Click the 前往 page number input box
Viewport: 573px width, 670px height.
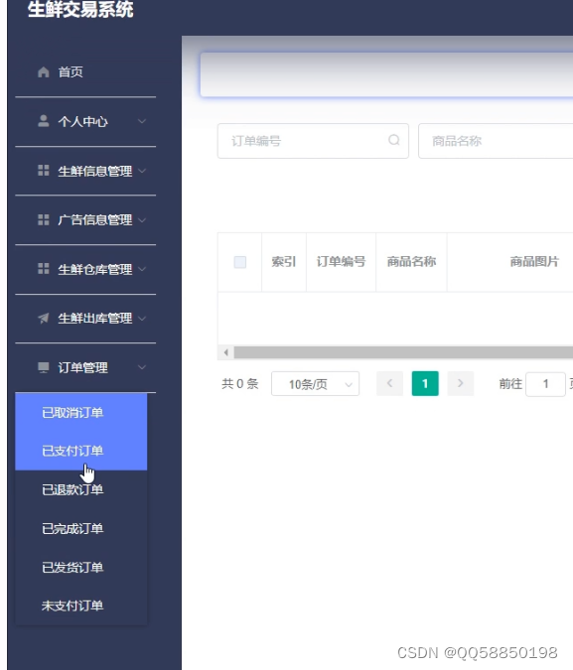click(545, 384)
